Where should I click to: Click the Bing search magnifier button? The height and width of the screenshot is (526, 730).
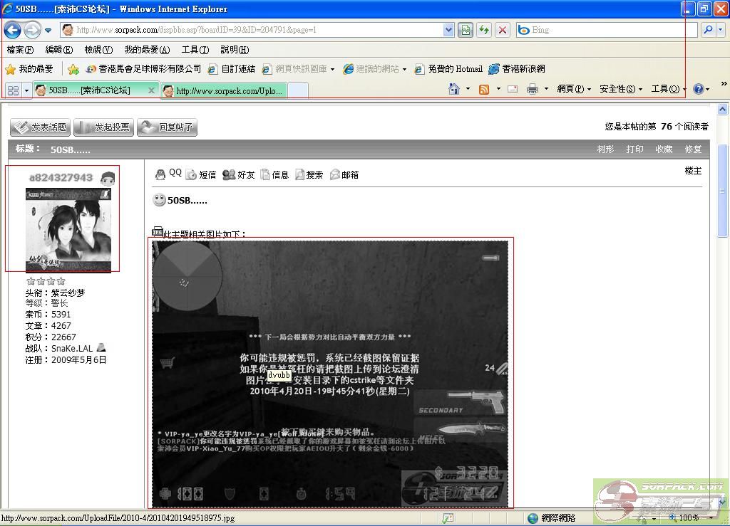pos(708,30)
